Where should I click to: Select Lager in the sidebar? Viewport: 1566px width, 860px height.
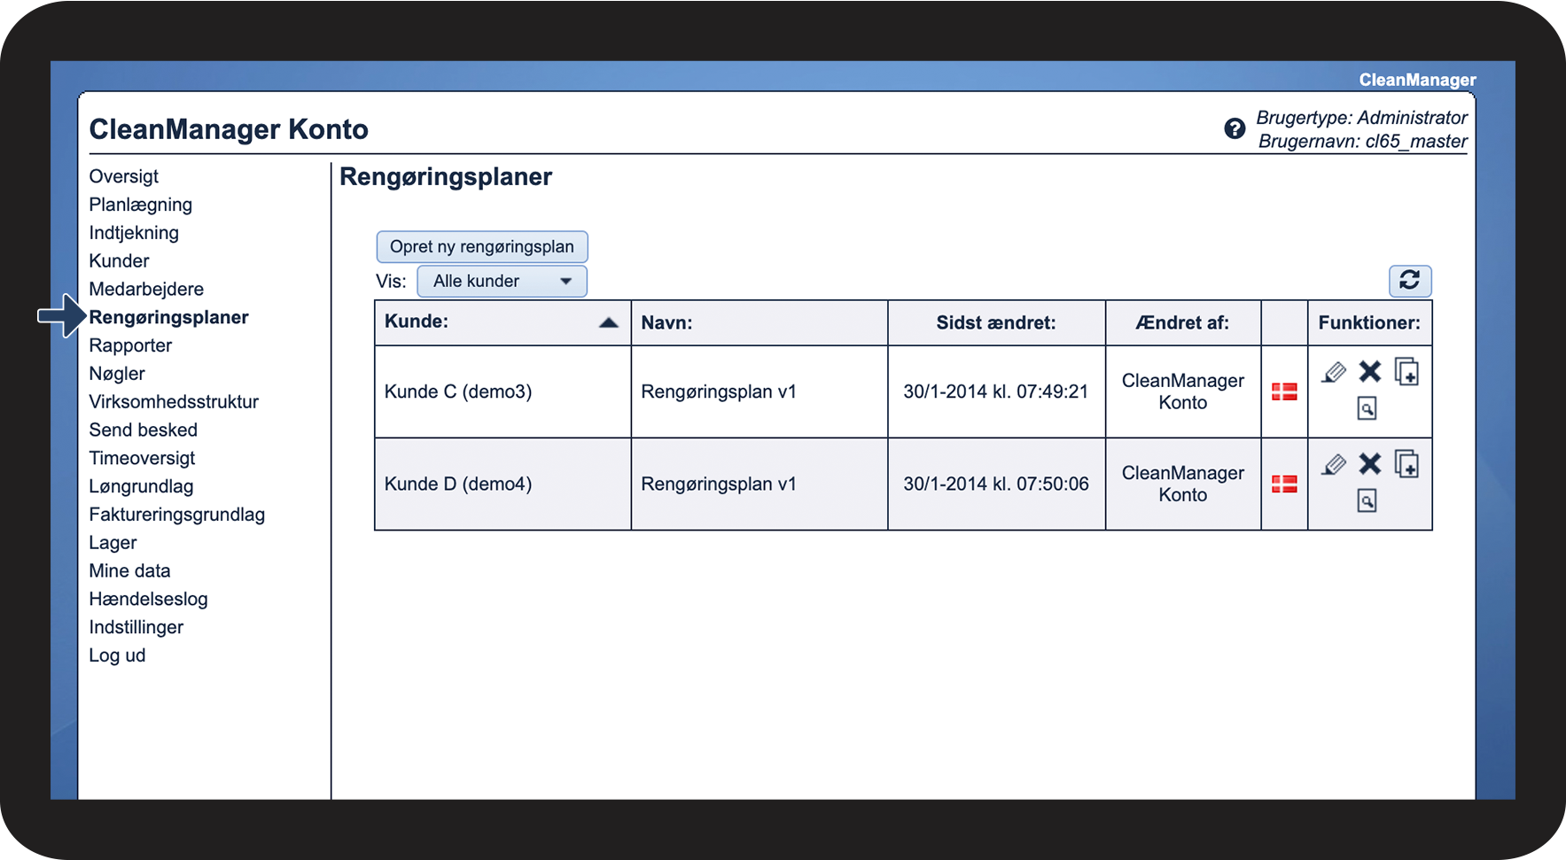pyautogui.click(x=113, y=543)
